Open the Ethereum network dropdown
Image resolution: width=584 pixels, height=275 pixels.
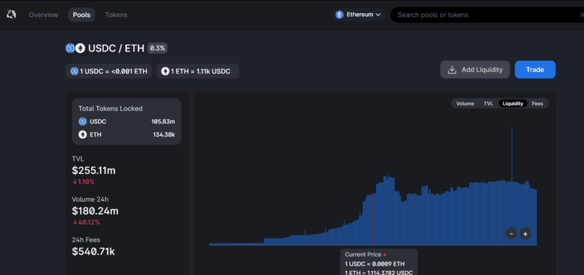(x=359, y=15)
